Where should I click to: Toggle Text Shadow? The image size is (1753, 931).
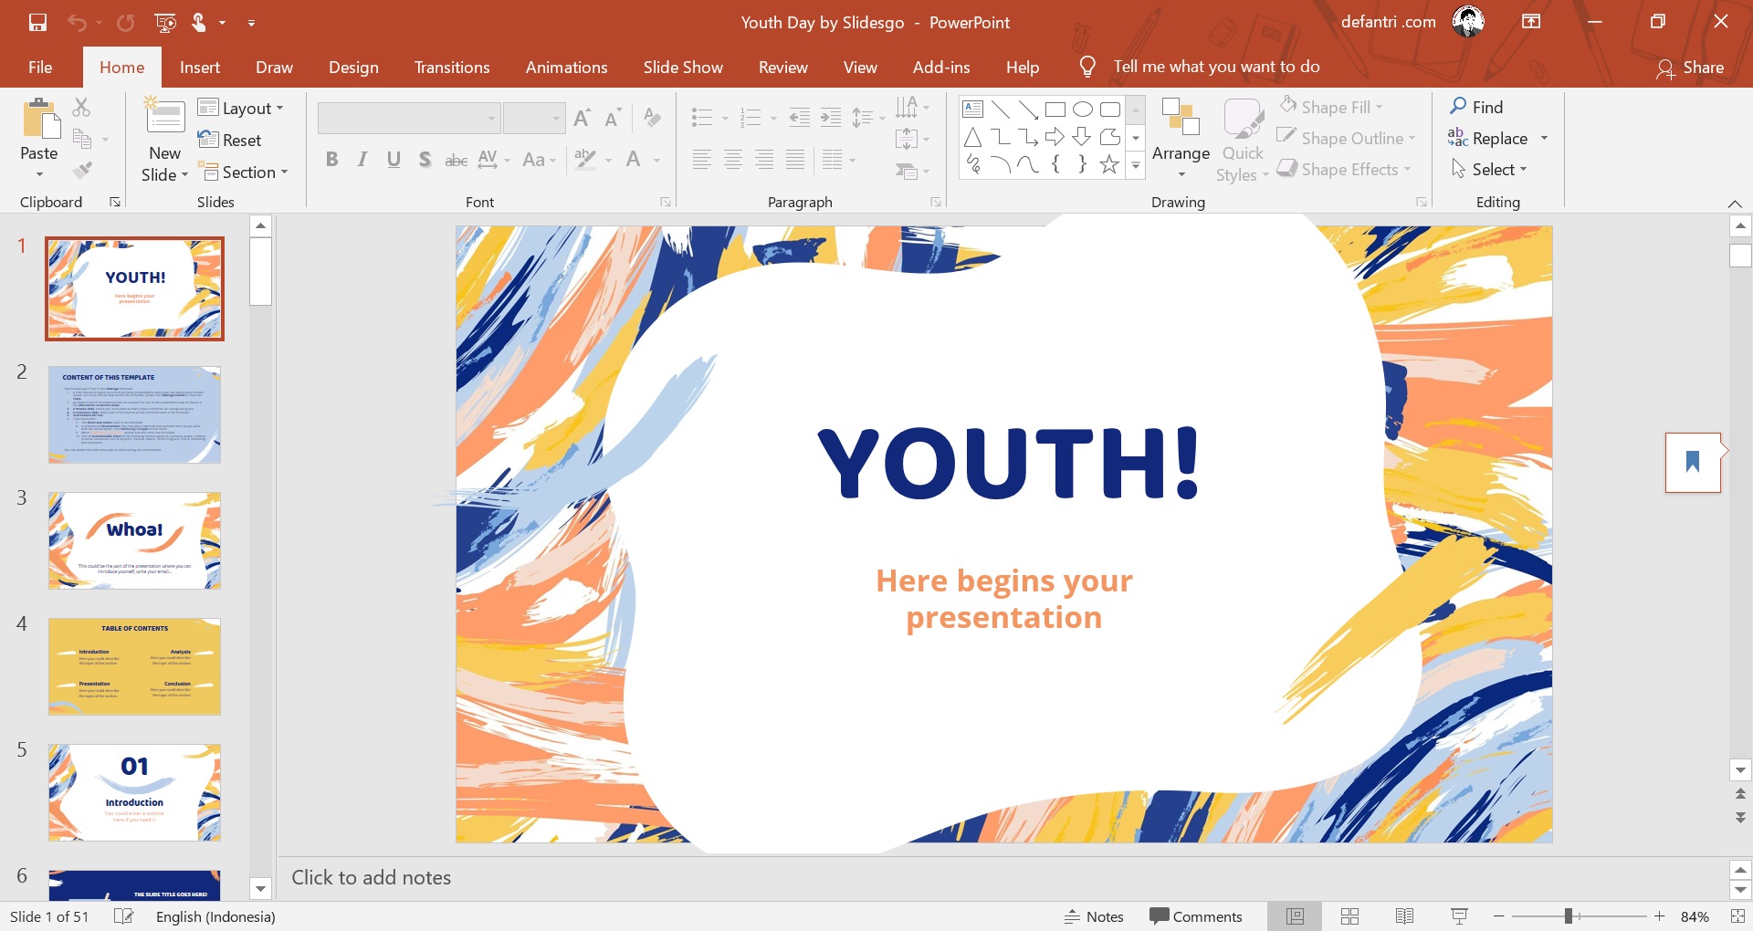[425, 160]
